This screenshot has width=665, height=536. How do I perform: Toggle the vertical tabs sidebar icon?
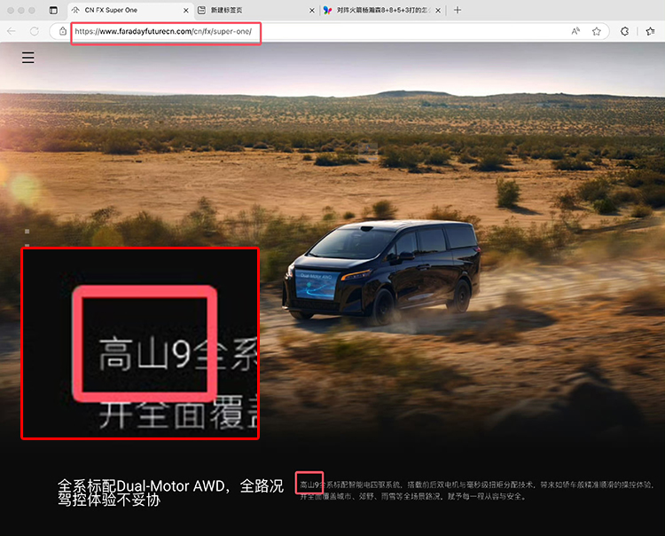[x=53, y=10]
